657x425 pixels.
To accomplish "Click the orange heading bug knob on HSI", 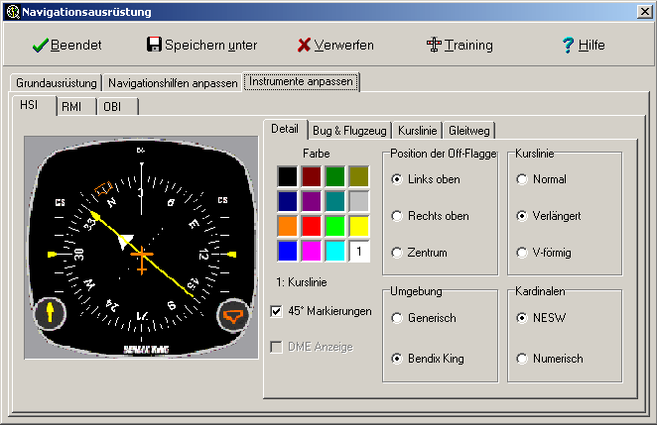I will 232,316.
